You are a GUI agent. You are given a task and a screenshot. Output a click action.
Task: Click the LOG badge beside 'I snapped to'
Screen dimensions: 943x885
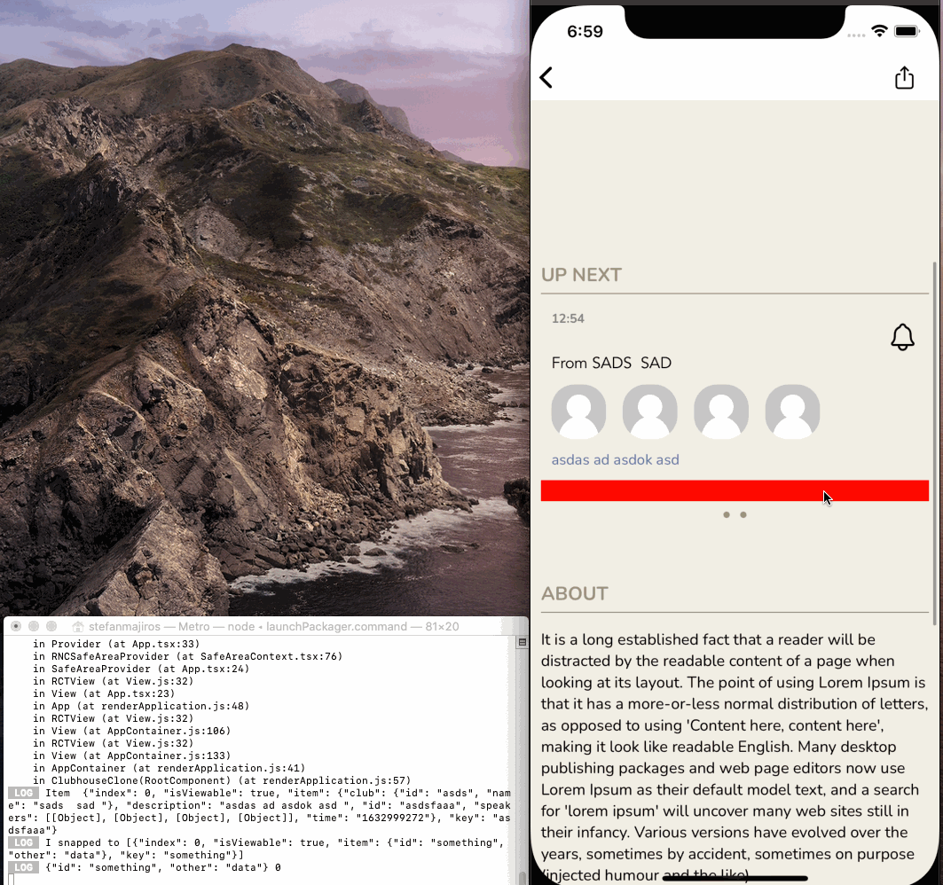click(x=23, y=842)
